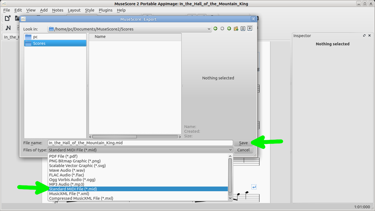
Task: Click Save button in Export dialog
Action: tap(243, 143)
